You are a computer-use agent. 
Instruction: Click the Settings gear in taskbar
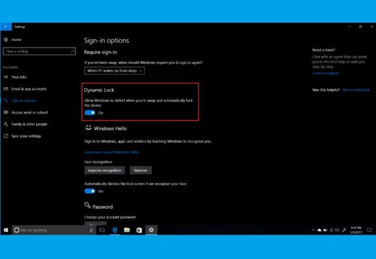coord(151,230)
